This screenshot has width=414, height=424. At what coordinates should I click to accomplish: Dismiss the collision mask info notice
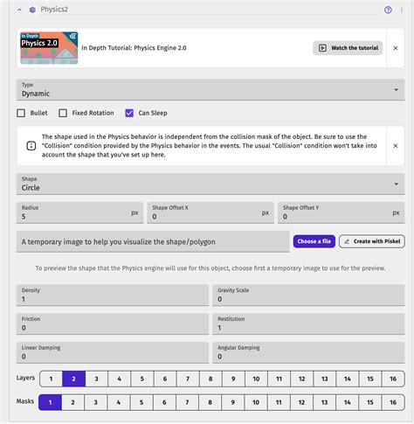[396, 146]
